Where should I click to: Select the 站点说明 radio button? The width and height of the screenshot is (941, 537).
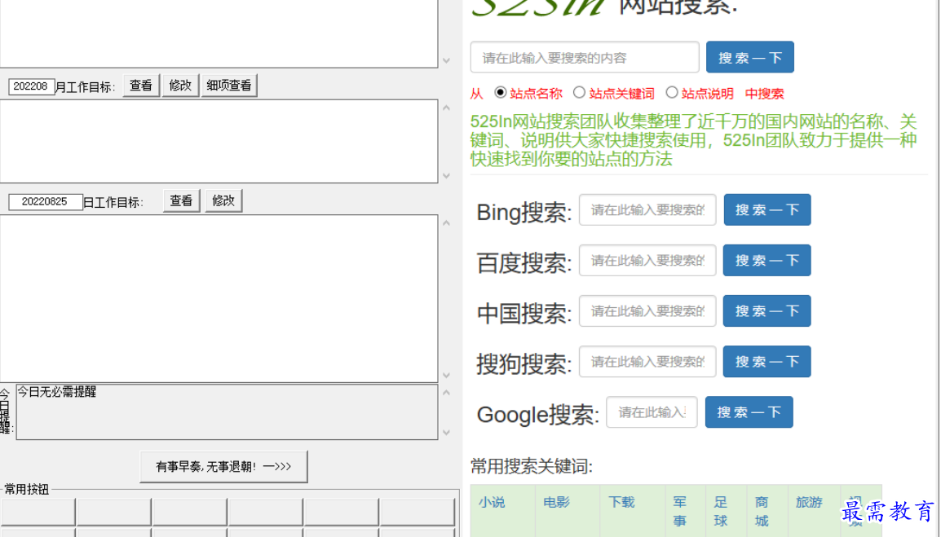click(672, 92)
